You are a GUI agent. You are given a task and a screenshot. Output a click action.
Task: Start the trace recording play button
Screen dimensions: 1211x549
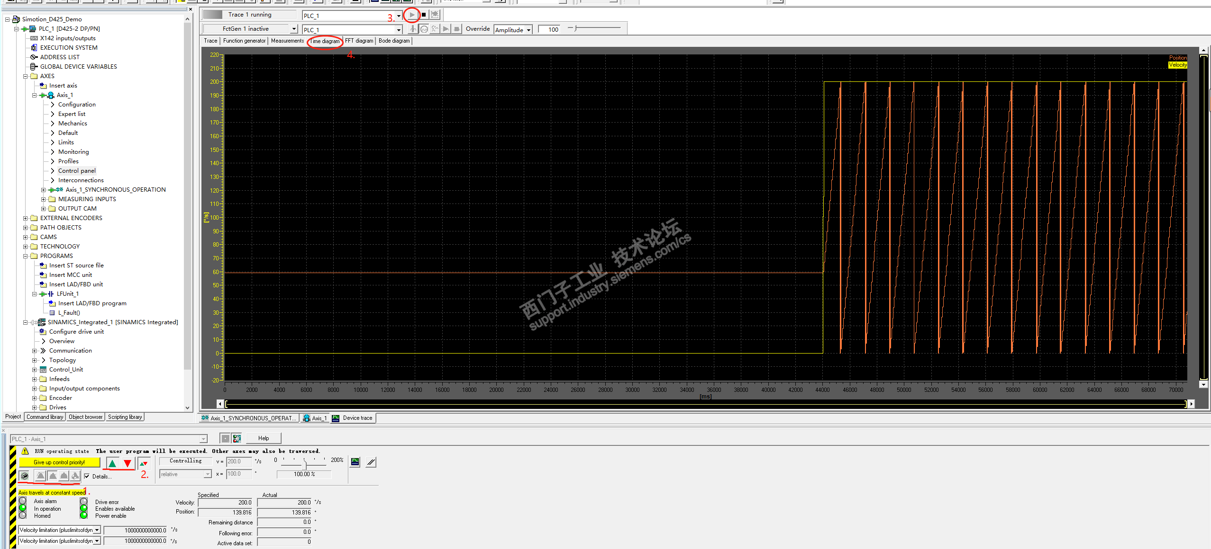click(x=412, y=15)
